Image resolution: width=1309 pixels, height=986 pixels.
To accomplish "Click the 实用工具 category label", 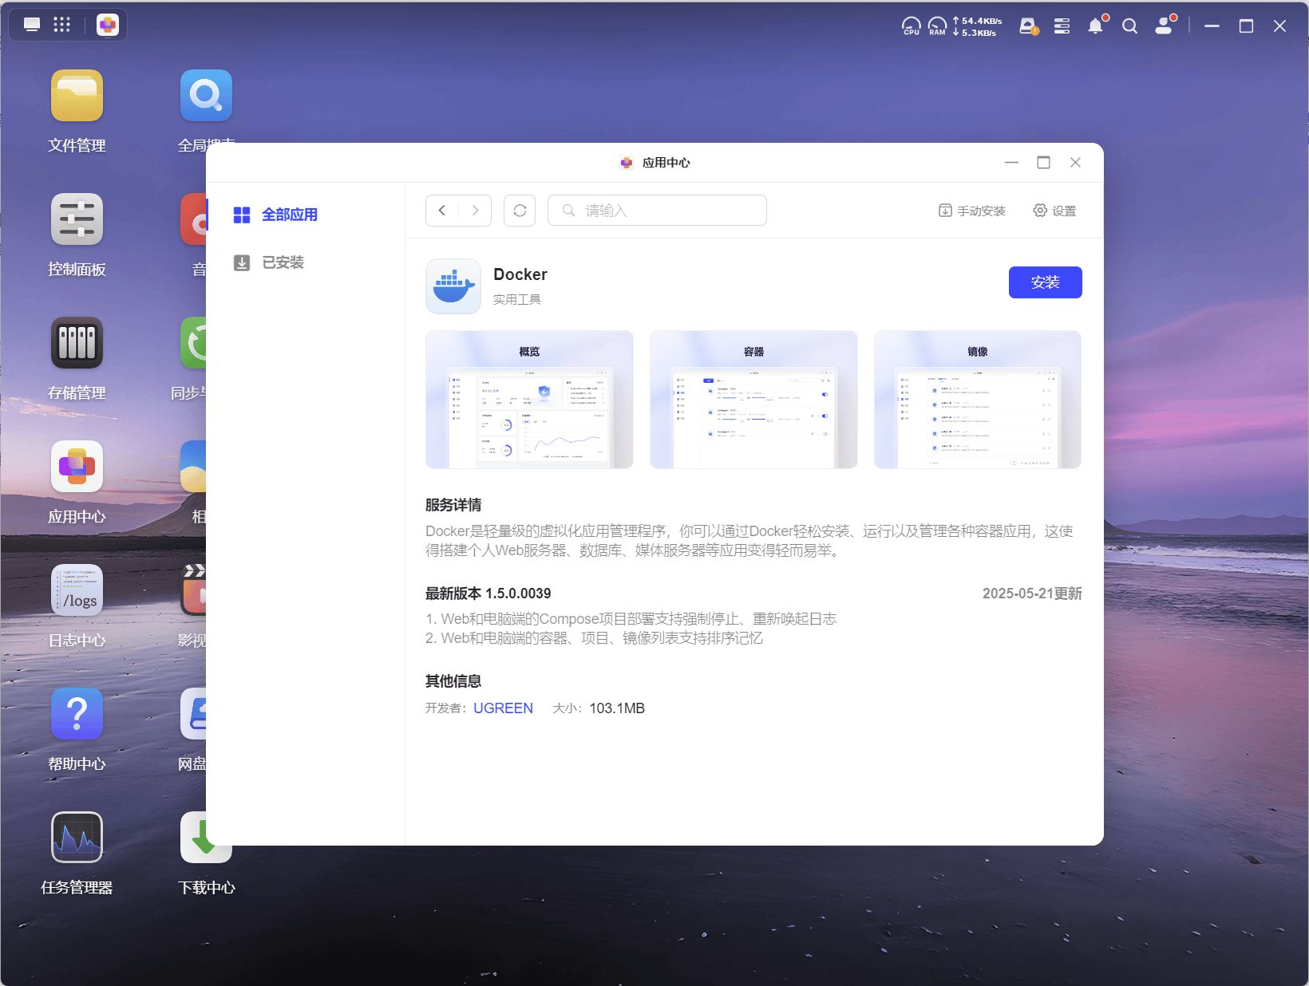I will pos(517,300).
